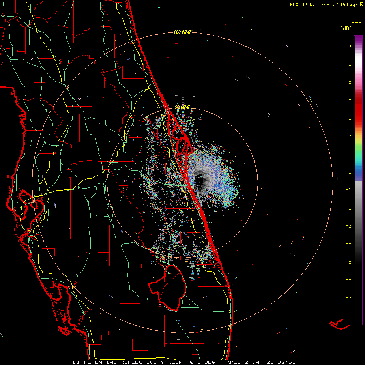Click the TH label on color scale

[348, 316]
